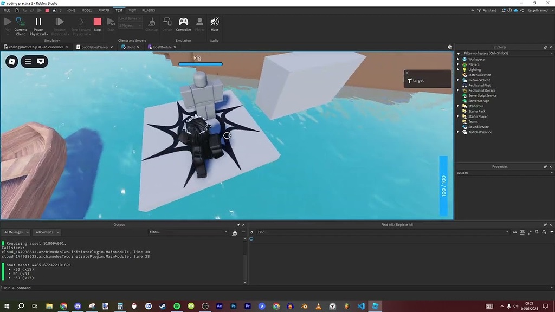Click the Find... search field
555x312 pixels.
pos(383,232)
